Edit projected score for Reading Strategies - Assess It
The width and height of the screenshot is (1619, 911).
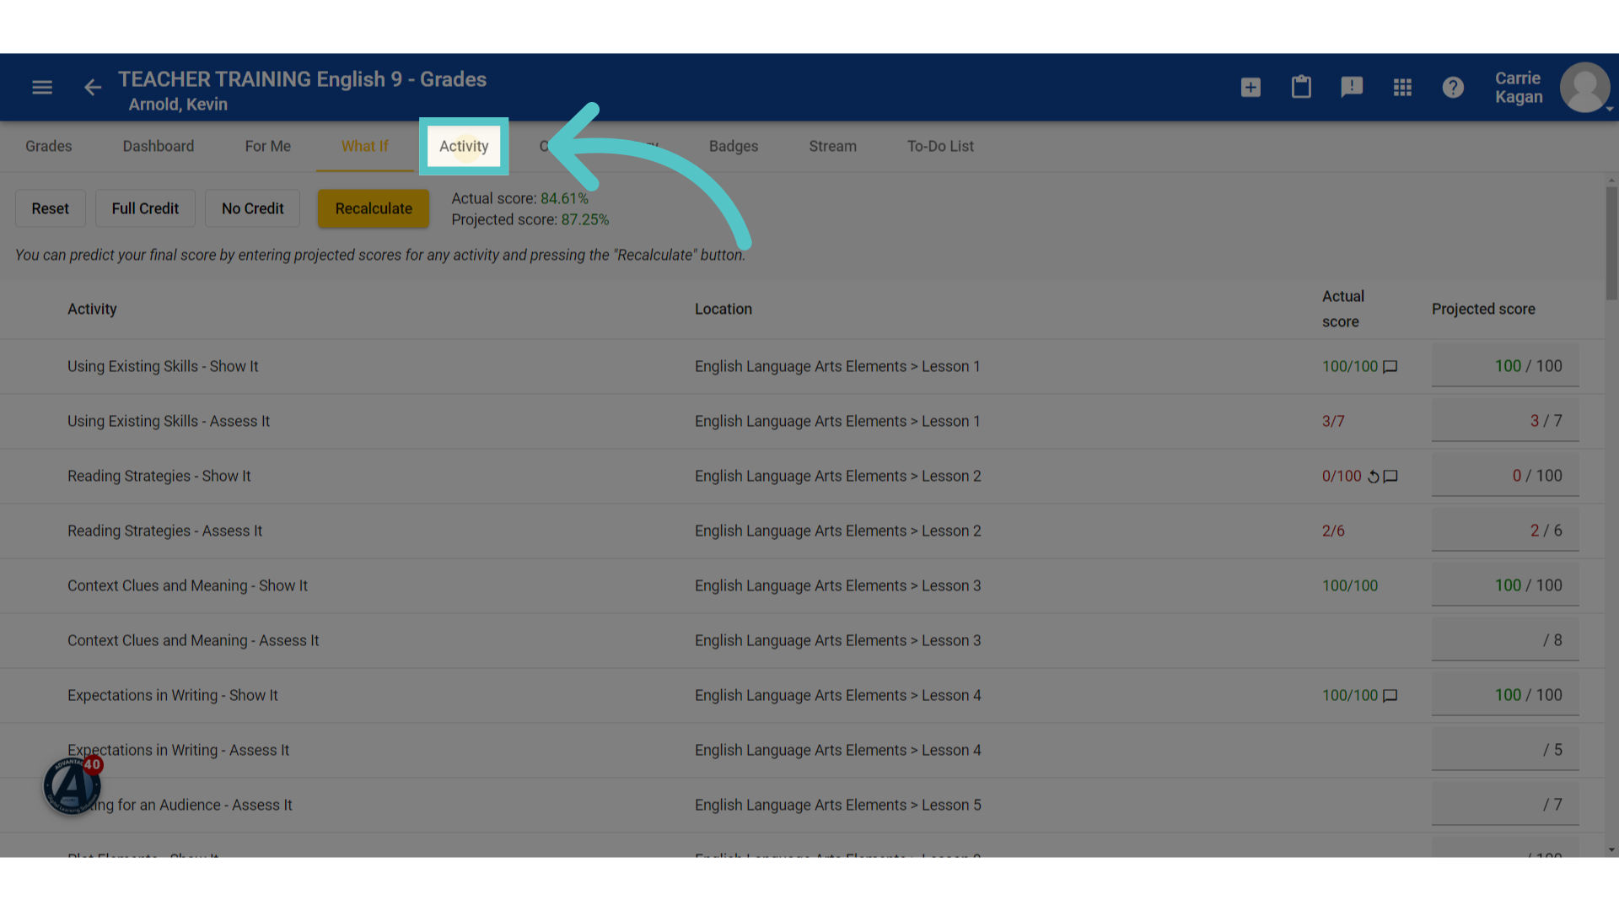[1505, 531]
